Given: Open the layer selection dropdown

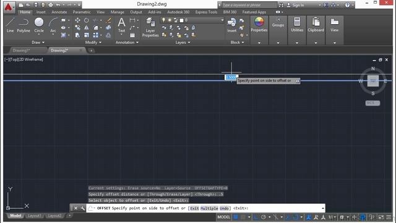Looking at the screenshot, I should point(192,20).
